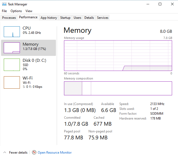Image resolution: width=178 pixels, height=159 pixels.
Task: Click the '2133 MHz' speed value
Action: 157,104
